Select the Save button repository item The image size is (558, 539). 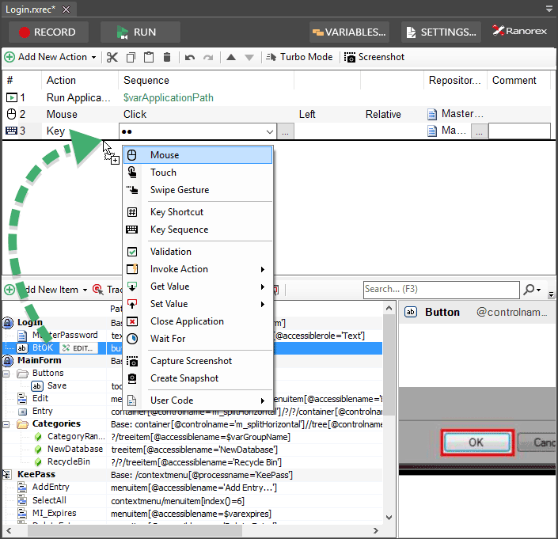click(x=57, y=385)
